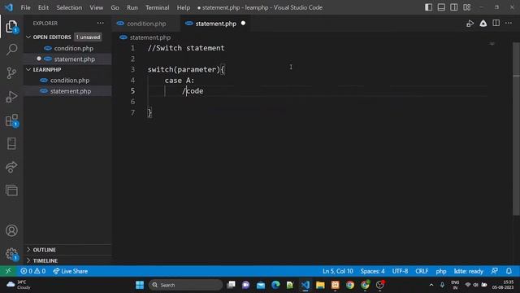Expand the TIMELINE section
520x293 pixels.
click(x=28, y=260)
